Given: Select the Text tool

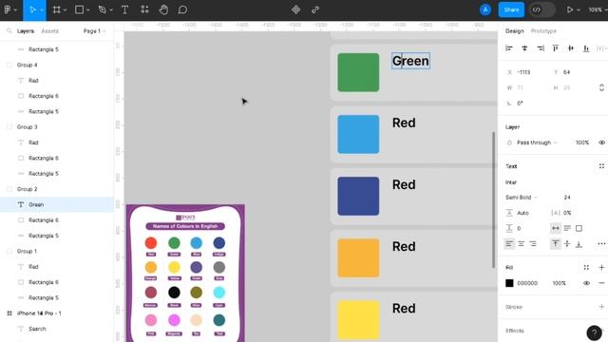Looking at the screenshot, I should 124,9.
